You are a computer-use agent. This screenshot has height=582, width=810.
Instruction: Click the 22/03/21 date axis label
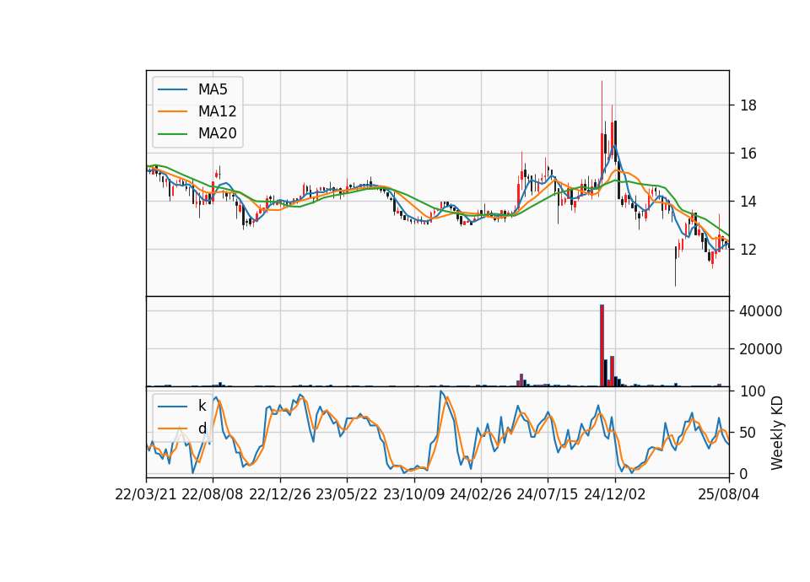(145, 494)
